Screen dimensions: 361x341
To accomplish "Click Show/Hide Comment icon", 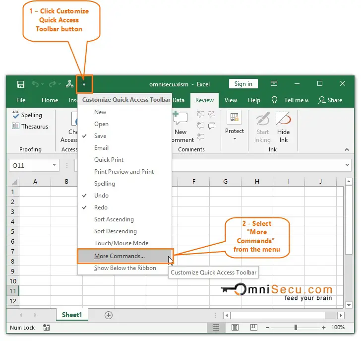I will [212, 114].
